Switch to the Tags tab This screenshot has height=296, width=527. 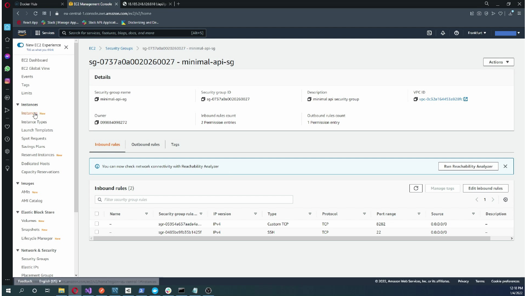(175, 144)
